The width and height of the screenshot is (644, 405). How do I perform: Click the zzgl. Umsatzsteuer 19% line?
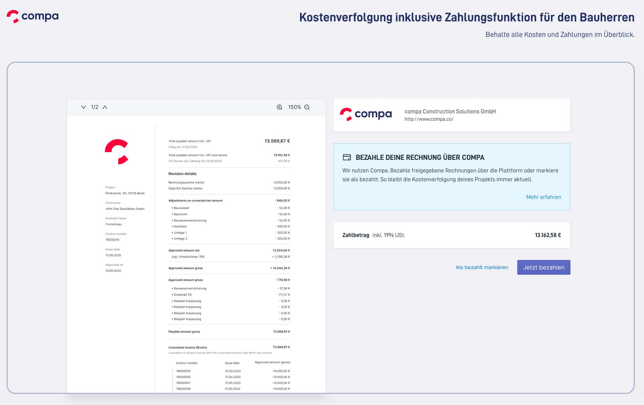231,257
